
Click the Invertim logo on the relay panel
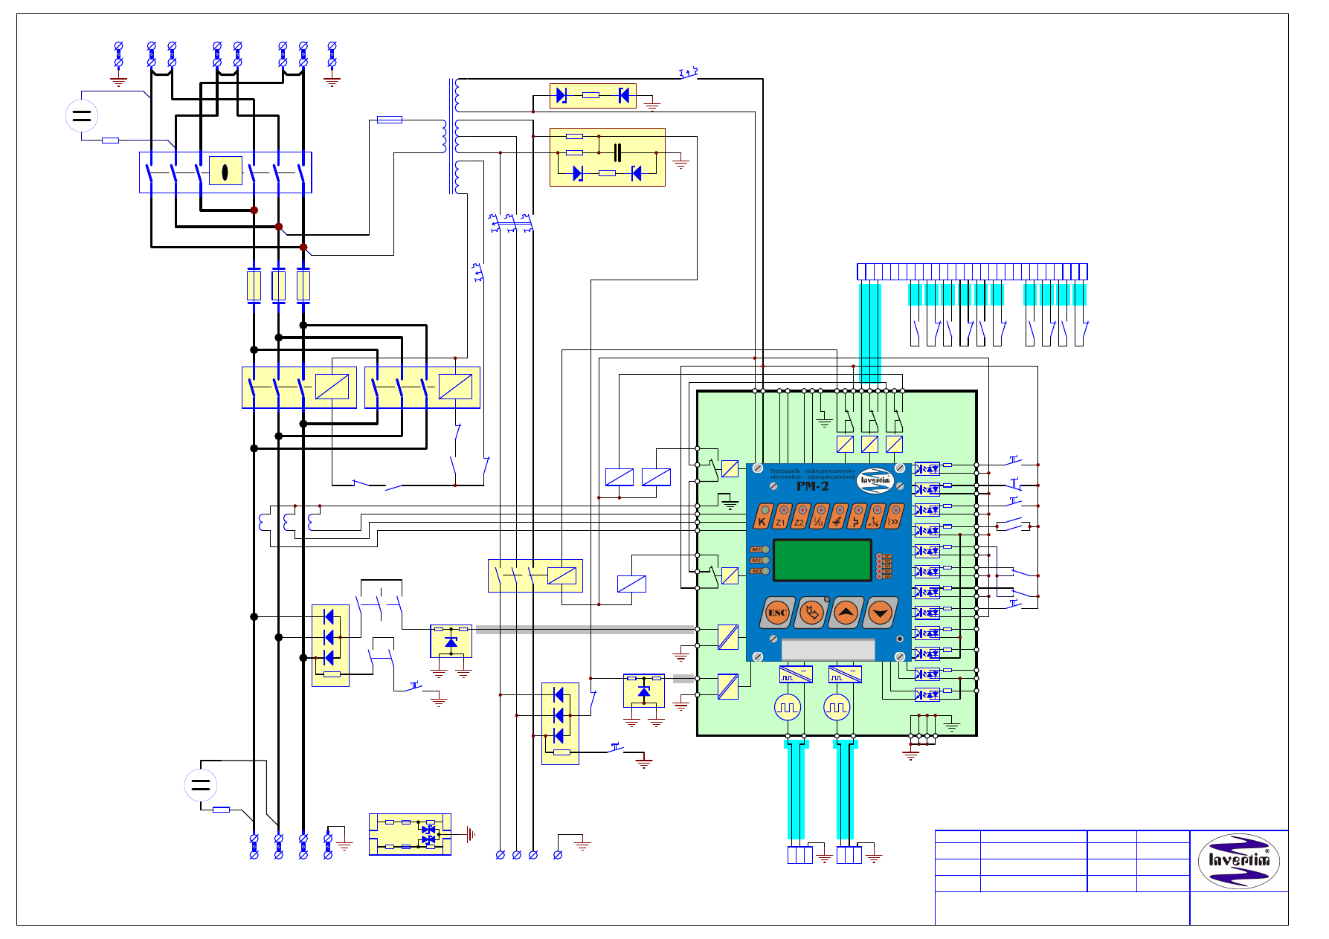(875, 480)
